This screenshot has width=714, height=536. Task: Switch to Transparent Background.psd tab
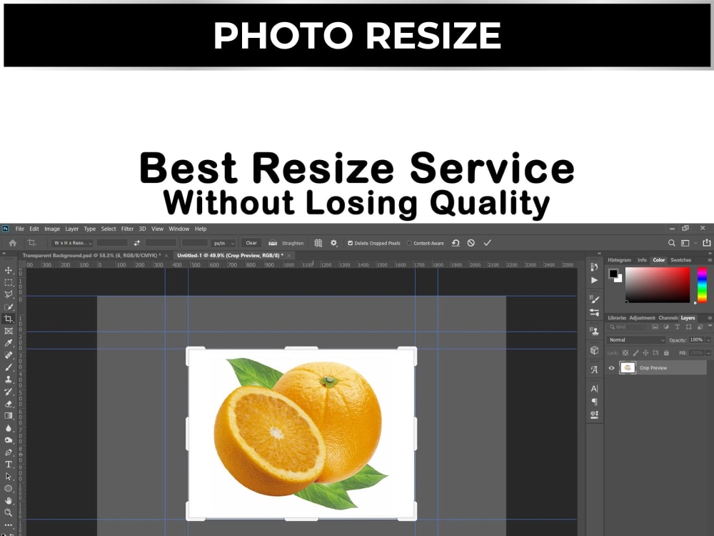tap(91, 256)
